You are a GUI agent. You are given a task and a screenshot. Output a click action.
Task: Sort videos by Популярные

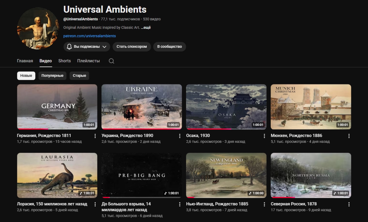tap(52, 76)
